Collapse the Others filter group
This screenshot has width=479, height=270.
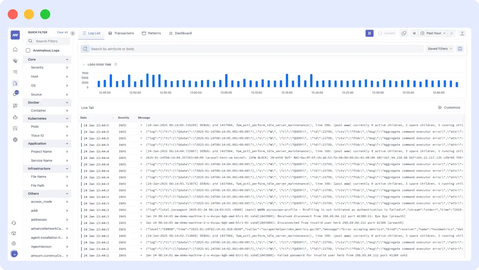[x=67, y=194]
